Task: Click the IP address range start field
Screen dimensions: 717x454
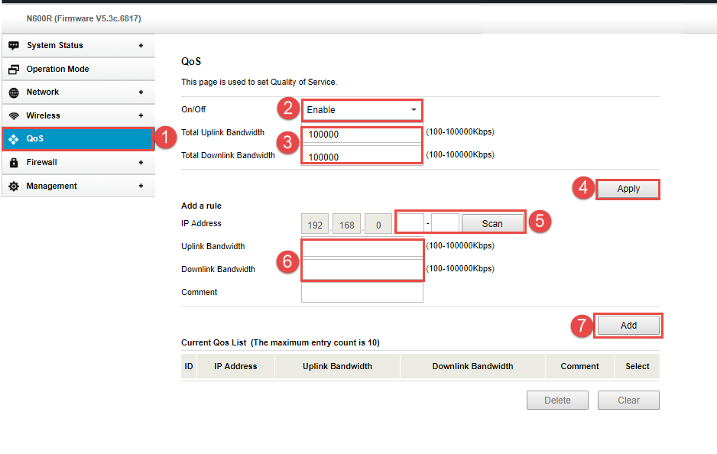Action: click(410, 224)
